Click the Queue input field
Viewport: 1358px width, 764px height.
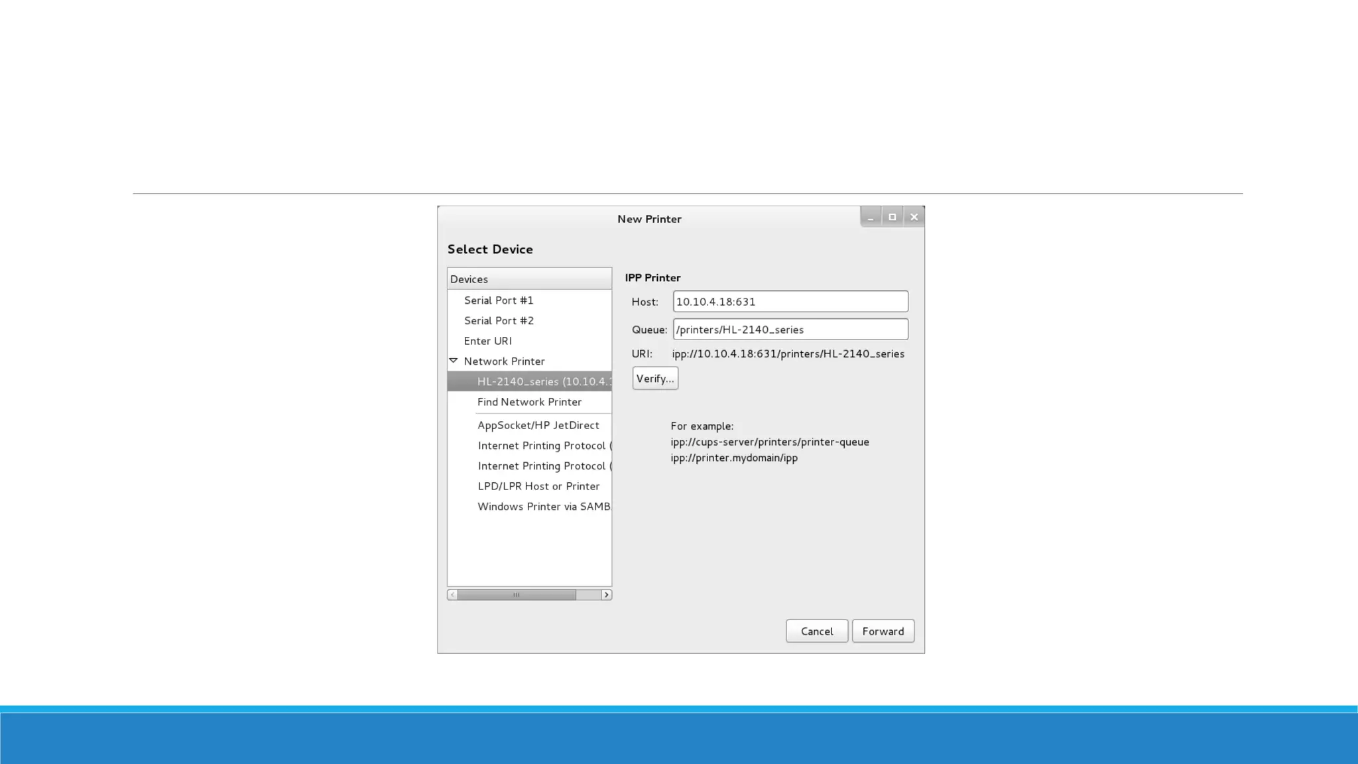point(790,330)
